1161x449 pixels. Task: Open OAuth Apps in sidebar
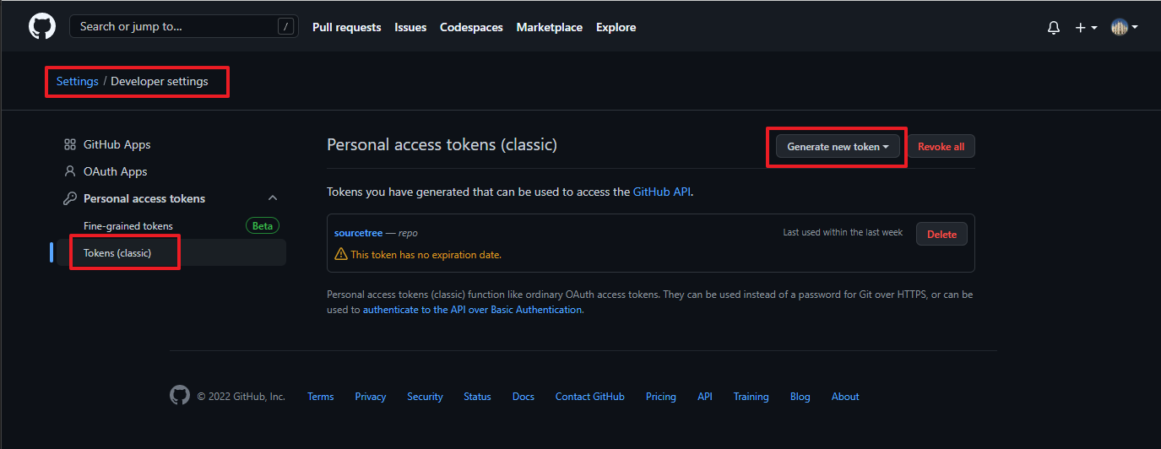tap(115, 171)
